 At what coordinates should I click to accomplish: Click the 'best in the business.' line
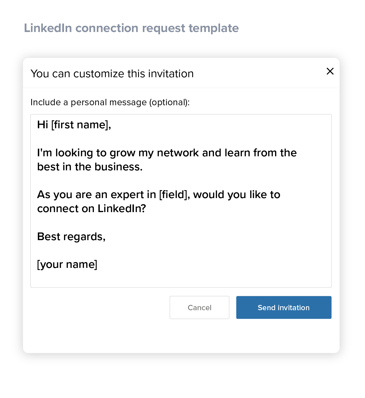point(90,167)
